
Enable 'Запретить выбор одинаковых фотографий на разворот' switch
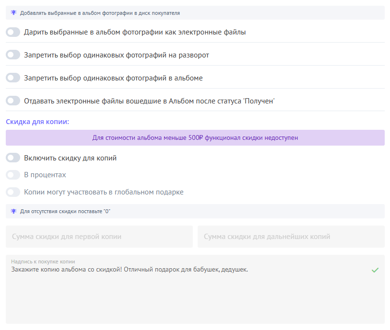click(x=13, y=55)
